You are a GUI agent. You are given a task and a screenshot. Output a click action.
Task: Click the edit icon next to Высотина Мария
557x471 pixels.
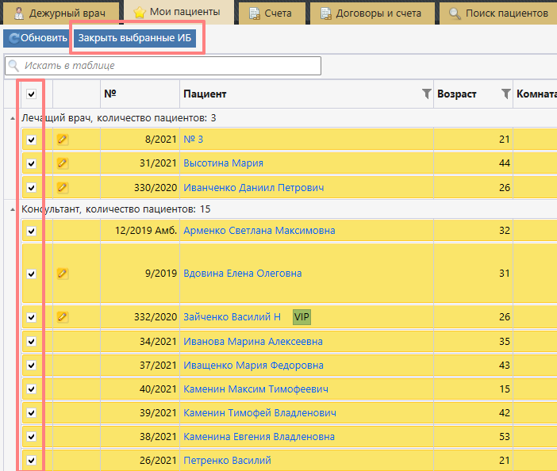coord(63,163)
